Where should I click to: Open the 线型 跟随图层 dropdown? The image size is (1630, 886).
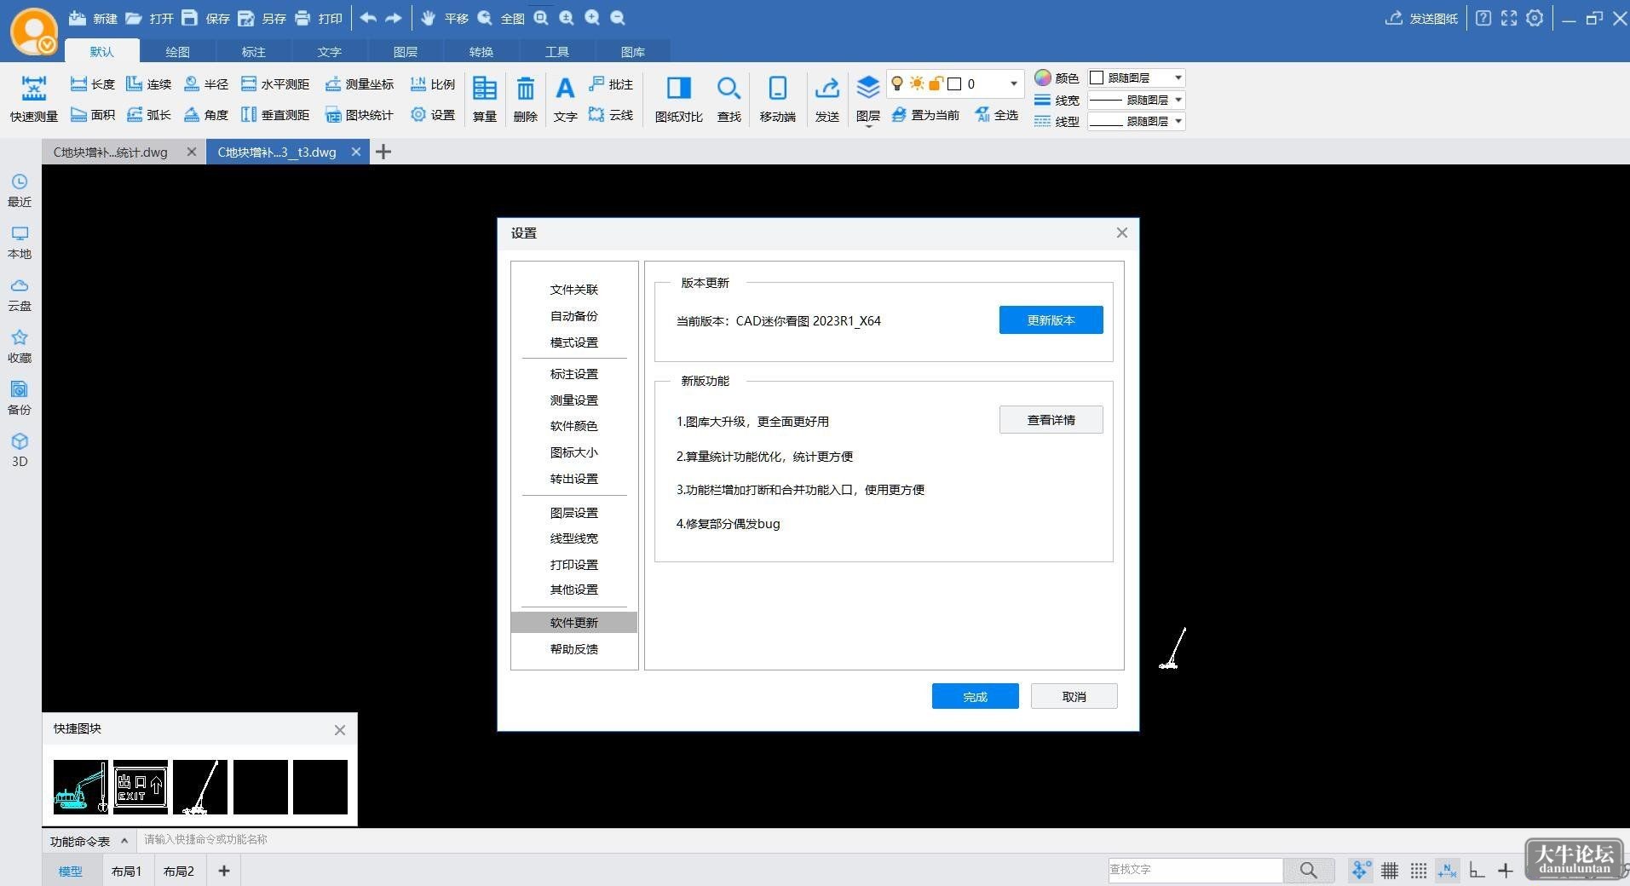[x=1137, y=121]
